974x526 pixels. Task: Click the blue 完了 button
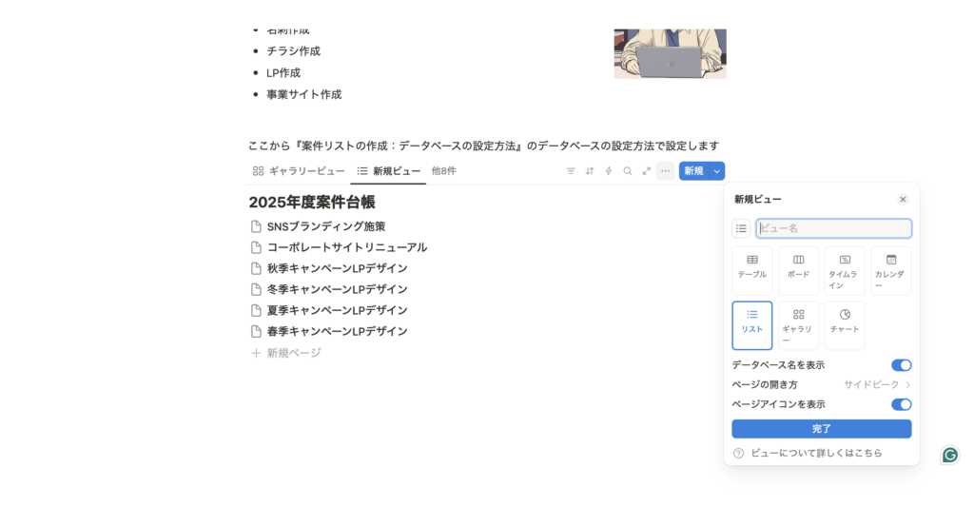pyautogui.click(x=821, y=429)
